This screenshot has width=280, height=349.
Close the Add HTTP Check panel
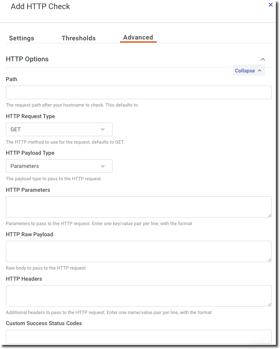coord(271,5)
